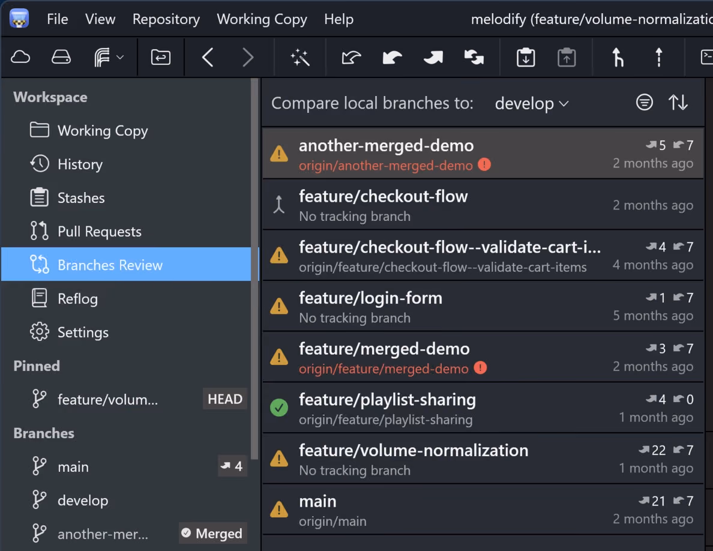The width and height of the screenshot is (713, 551).
Task: Click the Save Stash icon
Action: tap(526, 57)
